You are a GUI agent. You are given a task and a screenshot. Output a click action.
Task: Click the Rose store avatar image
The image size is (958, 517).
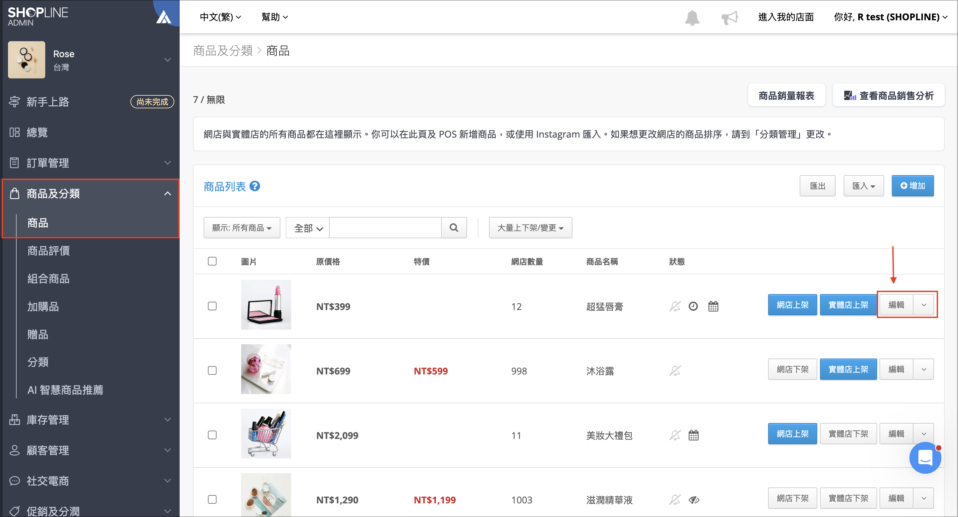(26, 60)
